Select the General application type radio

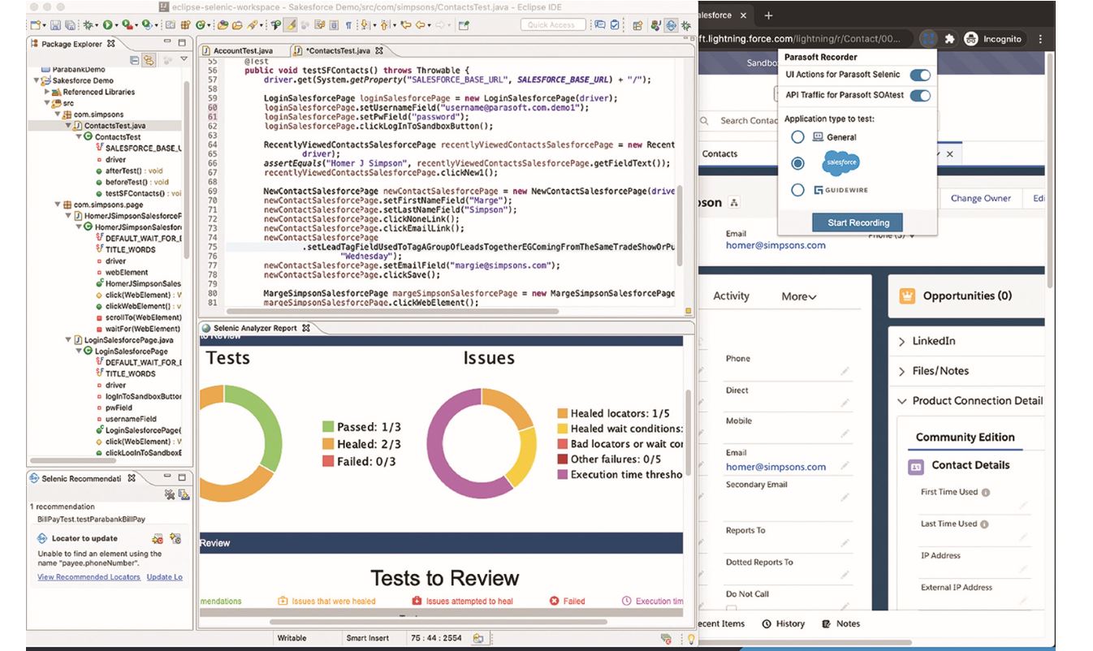point(797,137)
